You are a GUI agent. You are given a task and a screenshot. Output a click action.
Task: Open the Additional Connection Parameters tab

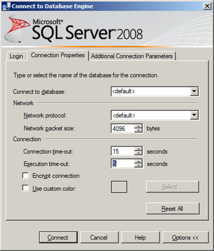point(132,56)
